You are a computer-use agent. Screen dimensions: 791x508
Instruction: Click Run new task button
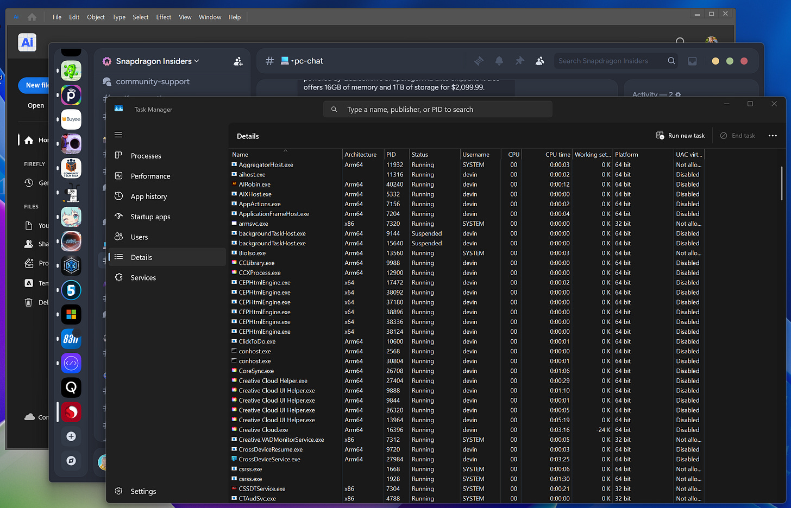(680, 136)
